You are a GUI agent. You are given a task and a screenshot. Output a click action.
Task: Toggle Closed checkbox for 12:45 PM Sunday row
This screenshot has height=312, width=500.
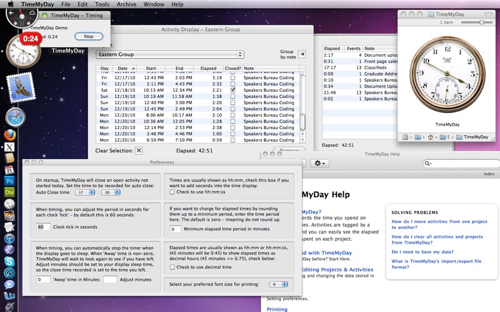[232, 109]
